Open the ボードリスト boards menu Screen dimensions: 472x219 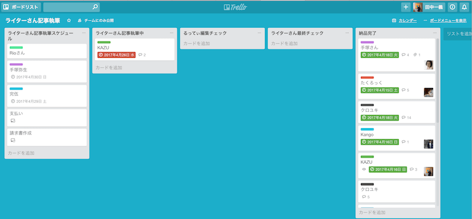(21, 7)
